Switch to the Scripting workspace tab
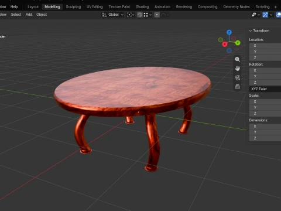This screenshot has height=211, width=281. coord(263,7)
